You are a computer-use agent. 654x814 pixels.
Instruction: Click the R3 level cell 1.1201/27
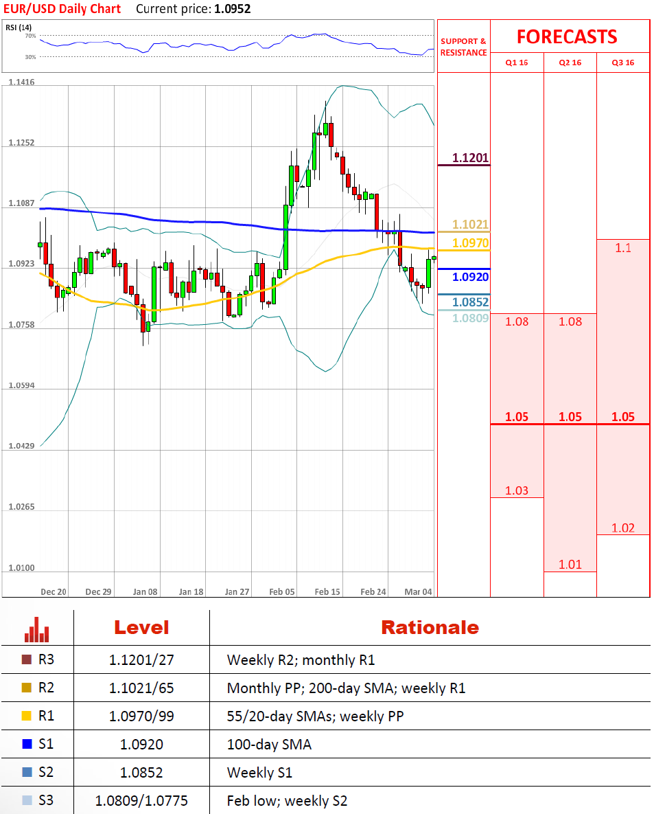click(x=141, y=660)
